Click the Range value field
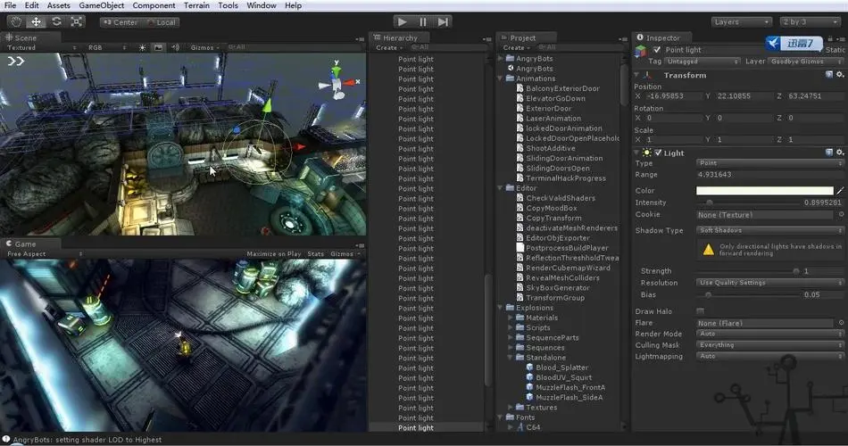This screenshot has width=848, height=446. pyautogui.click(x=770, y=175)
